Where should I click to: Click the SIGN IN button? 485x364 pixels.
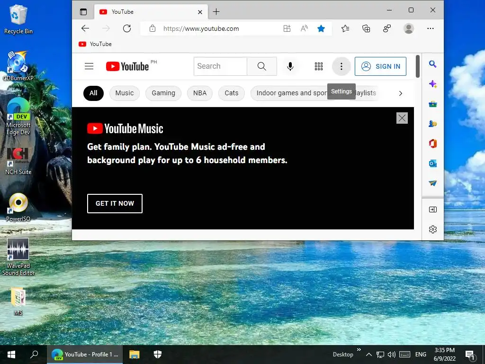(x=380, y=66)
